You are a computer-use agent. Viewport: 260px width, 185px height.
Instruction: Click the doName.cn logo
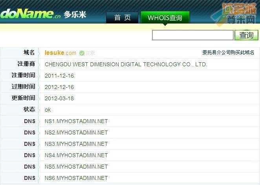(x=31, y=14)
